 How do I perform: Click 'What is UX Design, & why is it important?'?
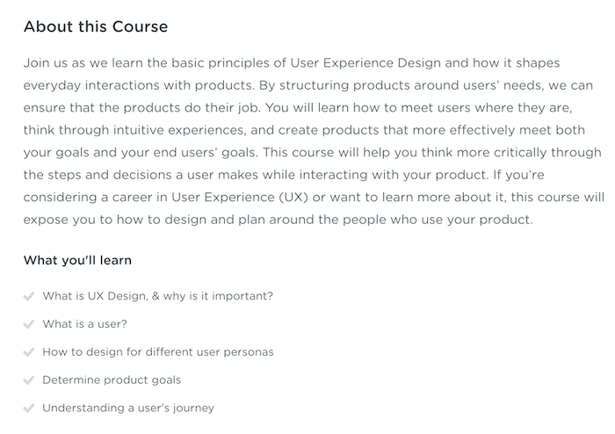click(157, 296)
